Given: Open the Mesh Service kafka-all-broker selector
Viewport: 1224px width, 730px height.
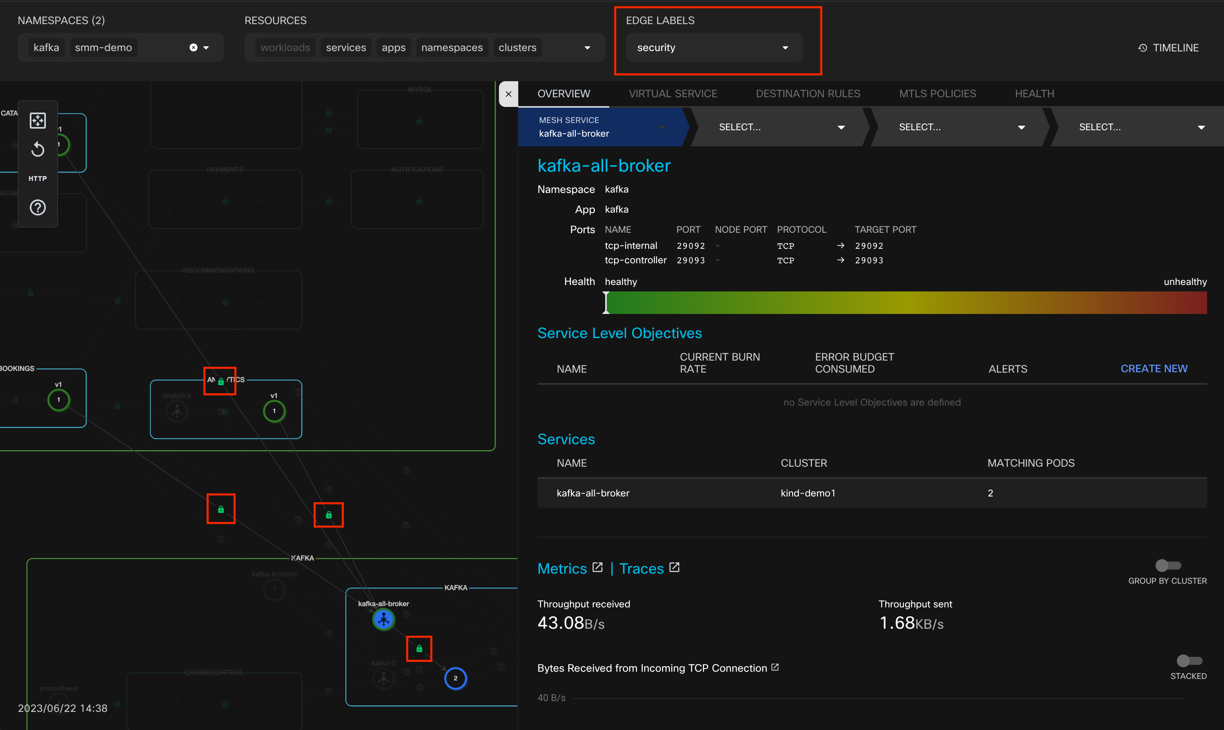Looking at the screenshot, I should (602, 127).
